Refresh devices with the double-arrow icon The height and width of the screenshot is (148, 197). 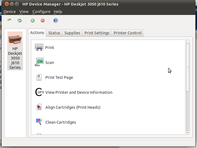[x=20, y=20]
